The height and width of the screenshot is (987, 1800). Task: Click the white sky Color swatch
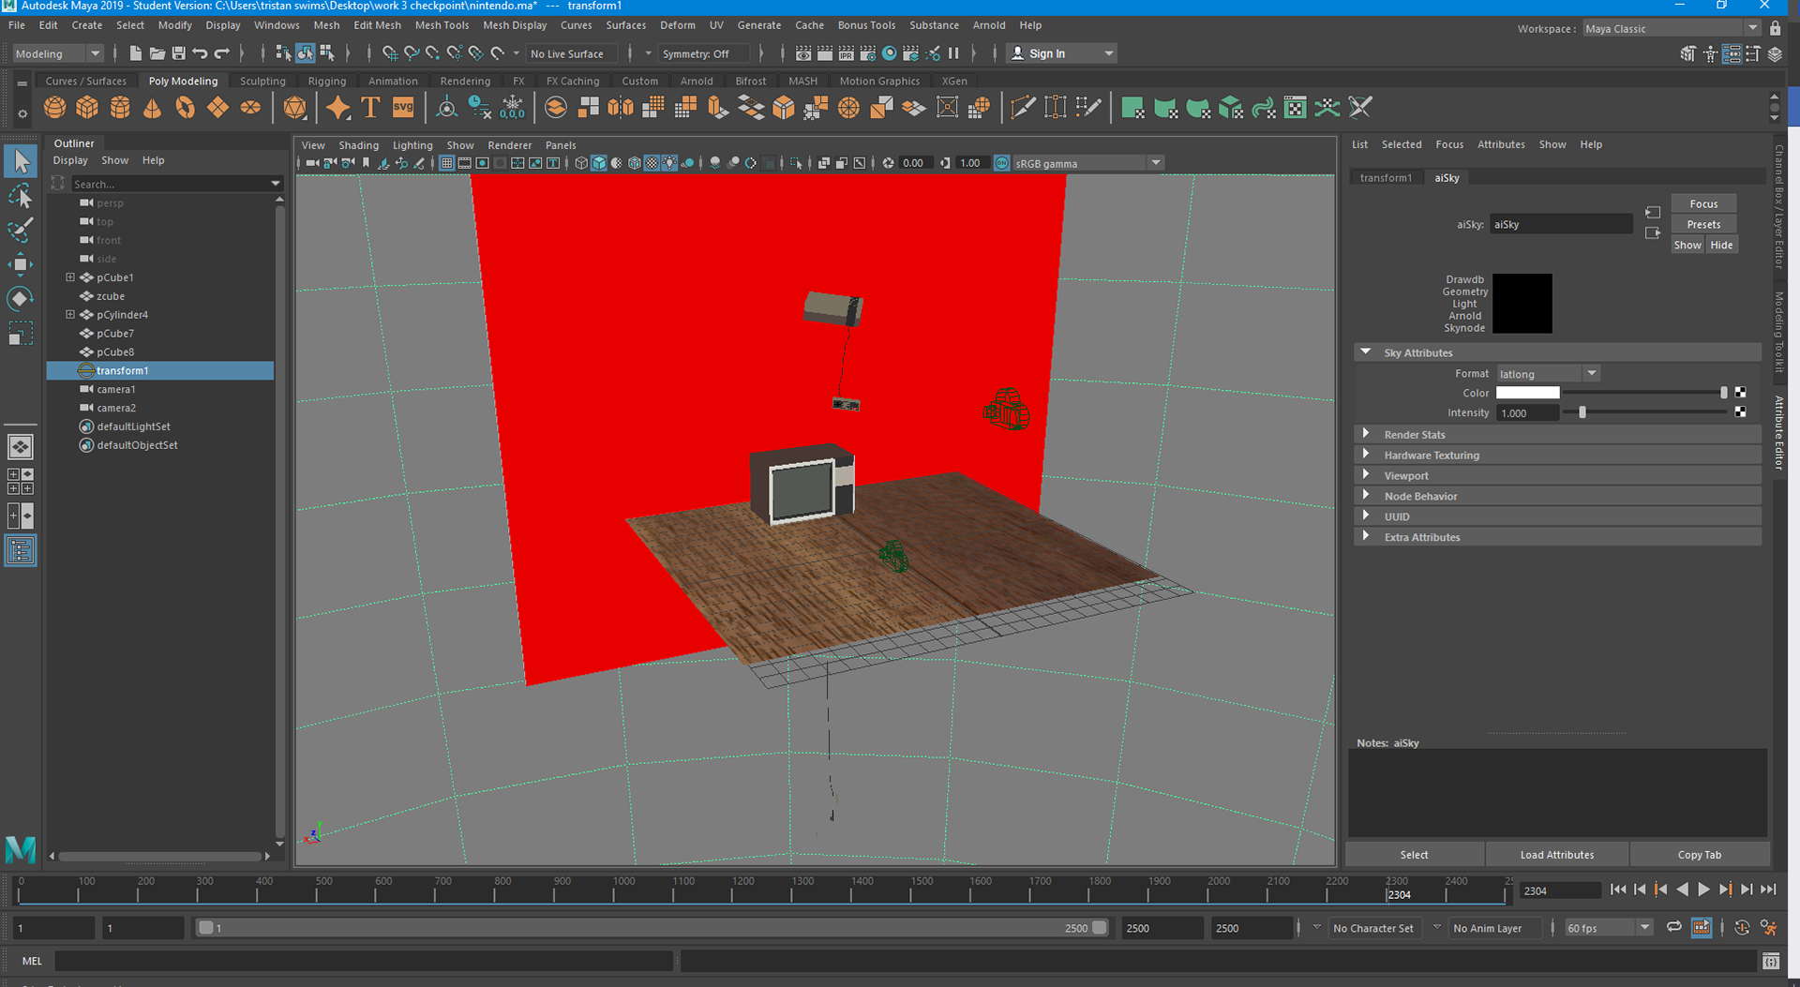1527,394
